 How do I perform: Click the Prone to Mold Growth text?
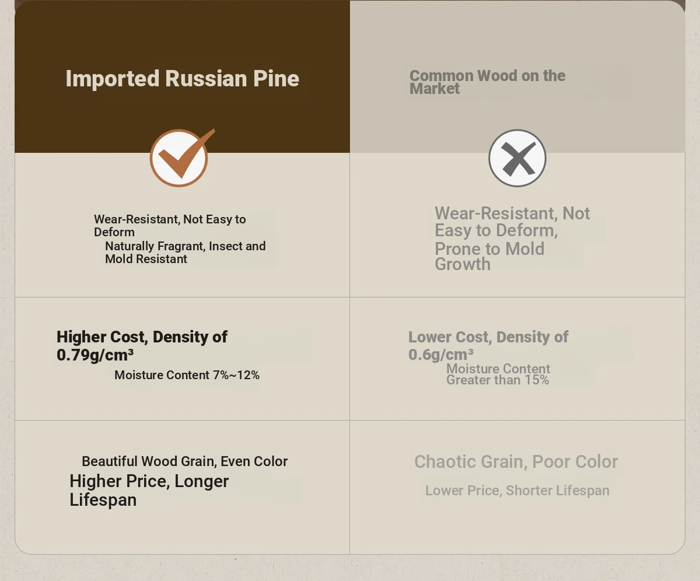point(489,256)
